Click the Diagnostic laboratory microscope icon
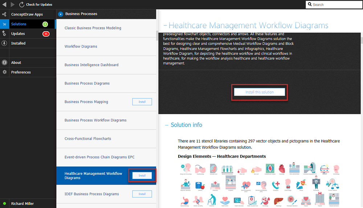The width and height of the screenshot is (363, 208). [185, 184]
